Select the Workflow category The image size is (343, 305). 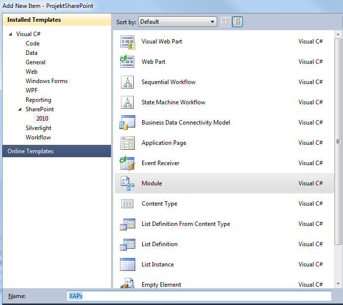tap(38, 137)
